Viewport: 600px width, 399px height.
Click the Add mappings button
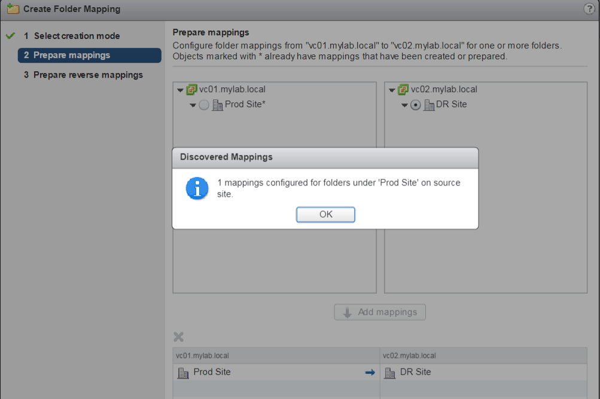pos(380,312)
